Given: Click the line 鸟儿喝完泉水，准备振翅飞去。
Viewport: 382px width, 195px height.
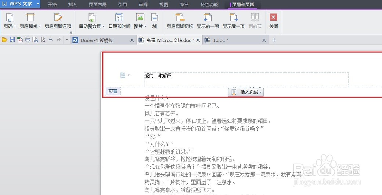Looking at the screenshot, I should pos(180,190).
